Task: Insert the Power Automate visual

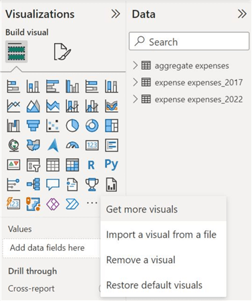Action: click(72, 204)
